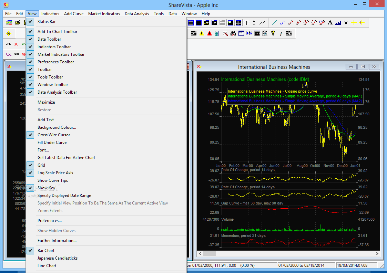Click Maximize in the View menu
387x273 pixels.
[x=106, y=102]
